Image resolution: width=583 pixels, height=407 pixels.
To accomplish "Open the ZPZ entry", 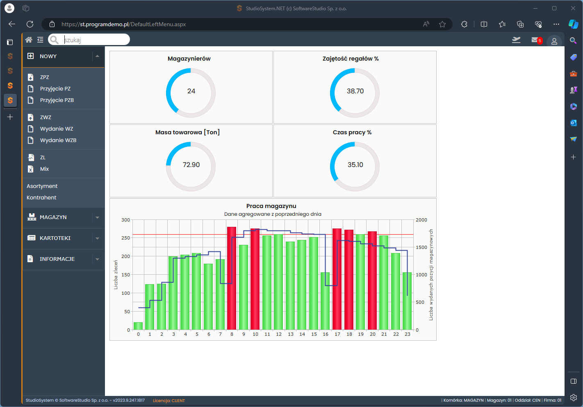I will tap(45, 77).
